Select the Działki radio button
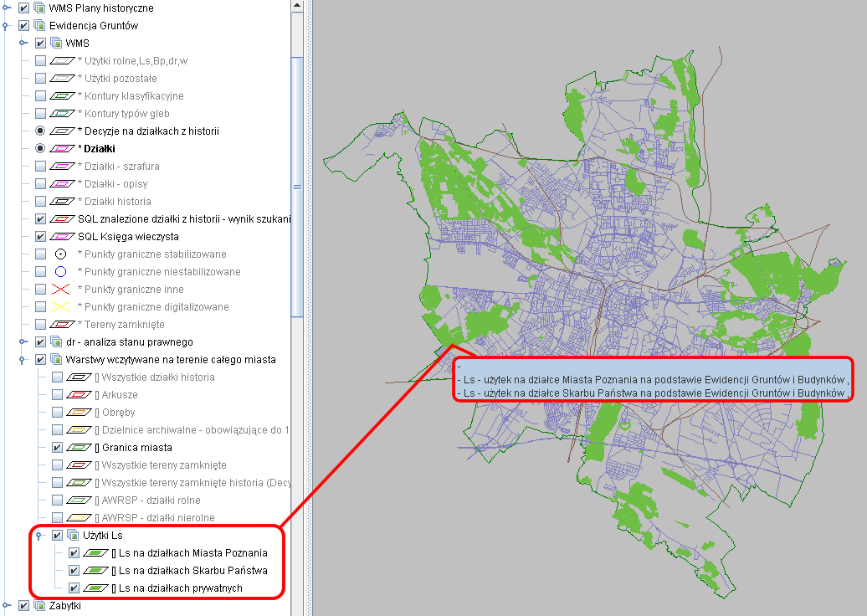 click(x=40, y=149)
